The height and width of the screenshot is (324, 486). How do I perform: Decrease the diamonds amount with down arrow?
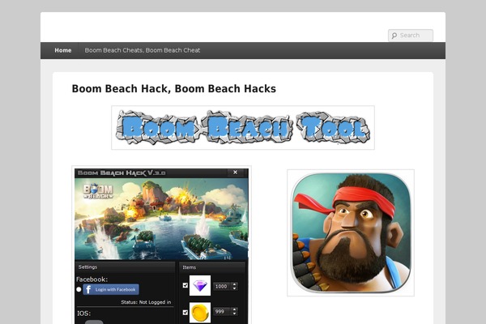tap(235, 288)
